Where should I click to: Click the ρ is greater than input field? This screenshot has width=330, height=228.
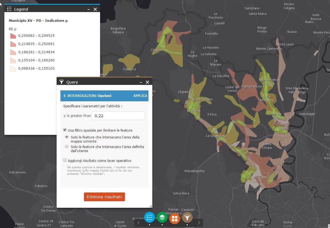[118, 116]
